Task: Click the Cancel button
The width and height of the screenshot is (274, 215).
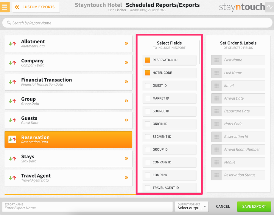Action: (x=223, y=206)
